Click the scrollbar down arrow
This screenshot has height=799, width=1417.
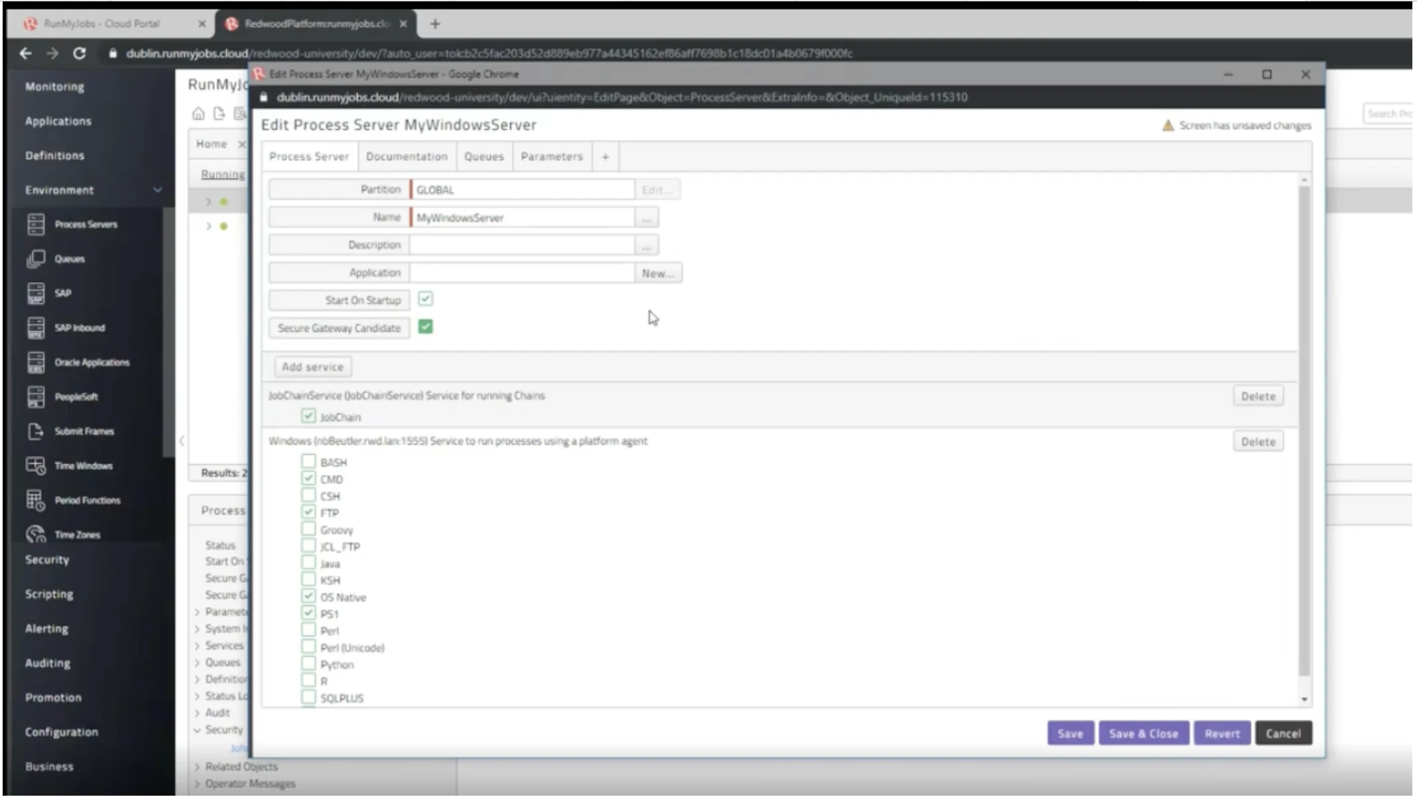[x=1304, y=699]
